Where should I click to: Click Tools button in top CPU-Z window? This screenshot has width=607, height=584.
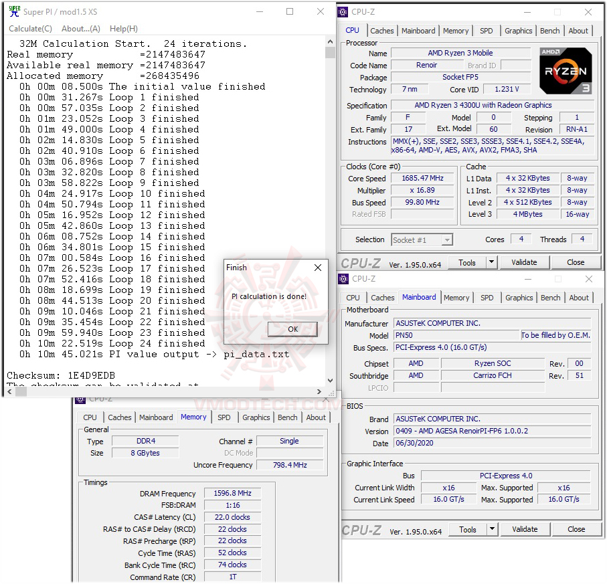pyautogui.click(x=467, y=263)
